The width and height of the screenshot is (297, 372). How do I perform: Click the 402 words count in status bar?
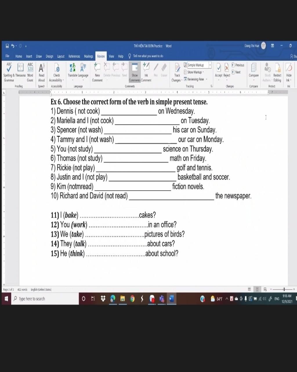click(22, 289)
